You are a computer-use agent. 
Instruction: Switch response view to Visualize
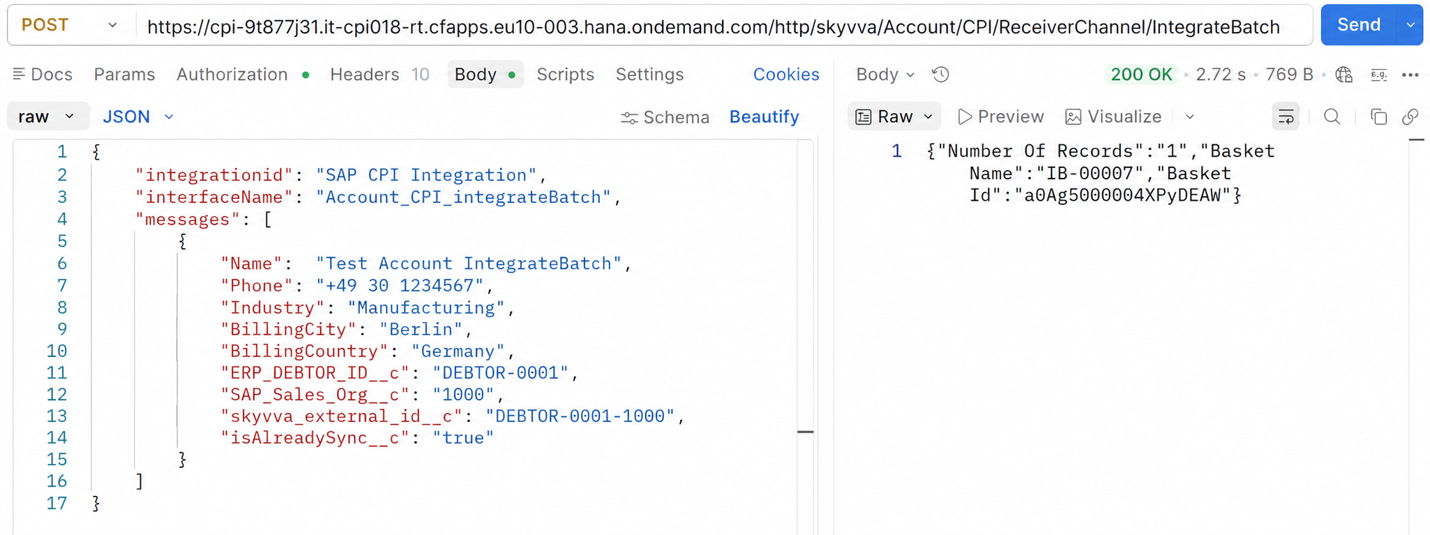coord(1113,116)
